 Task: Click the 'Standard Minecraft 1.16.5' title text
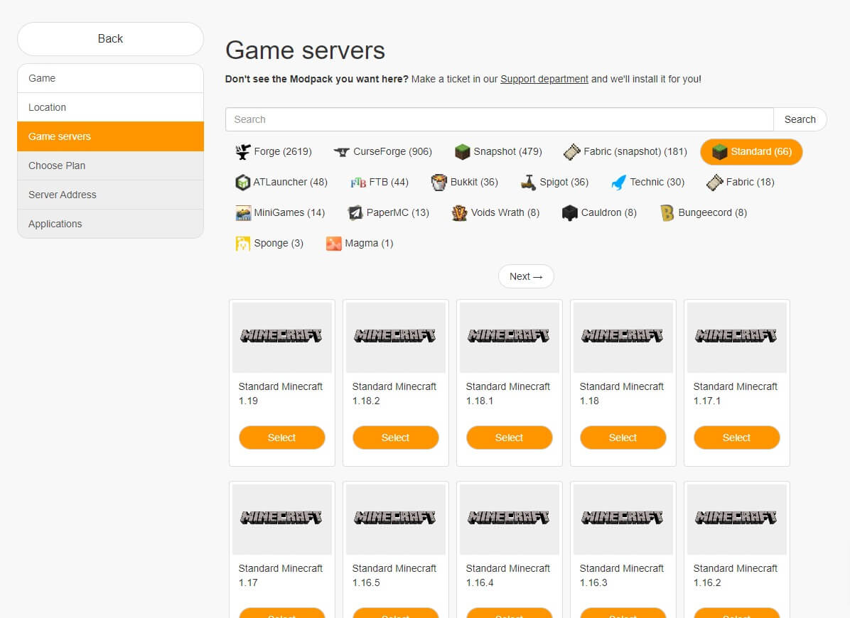point(394,575)
